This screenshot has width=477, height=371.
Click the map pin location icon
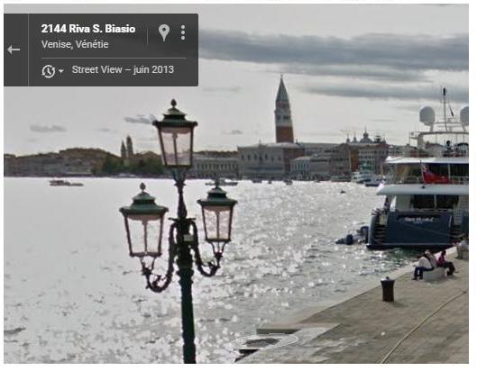164,32
